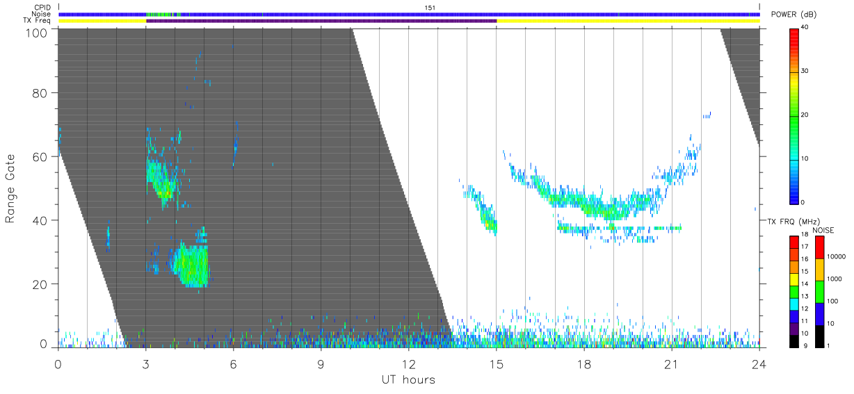Viewport: 854px width, 394px height.
Task: Click the "80" tick on Range Gate axis
Action: 40,93
